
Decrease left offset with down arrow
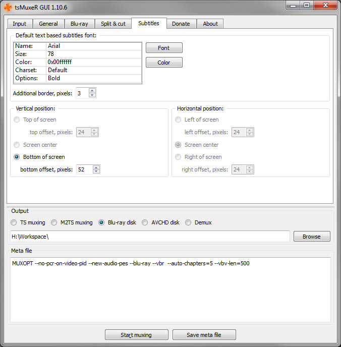(x=250, y=134)
